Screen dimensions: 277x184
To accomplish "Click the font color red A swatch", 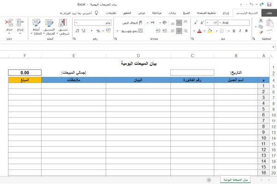I will point(199,31).
